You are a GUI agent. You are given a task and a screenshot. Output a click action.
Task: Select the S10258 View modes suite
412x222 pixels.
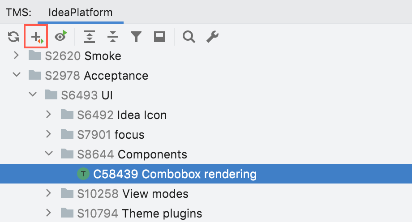[x=133, y=193]
